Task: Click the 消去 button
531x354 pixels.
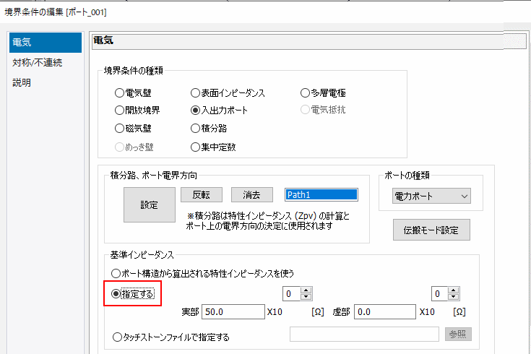Action: point(251,195)
